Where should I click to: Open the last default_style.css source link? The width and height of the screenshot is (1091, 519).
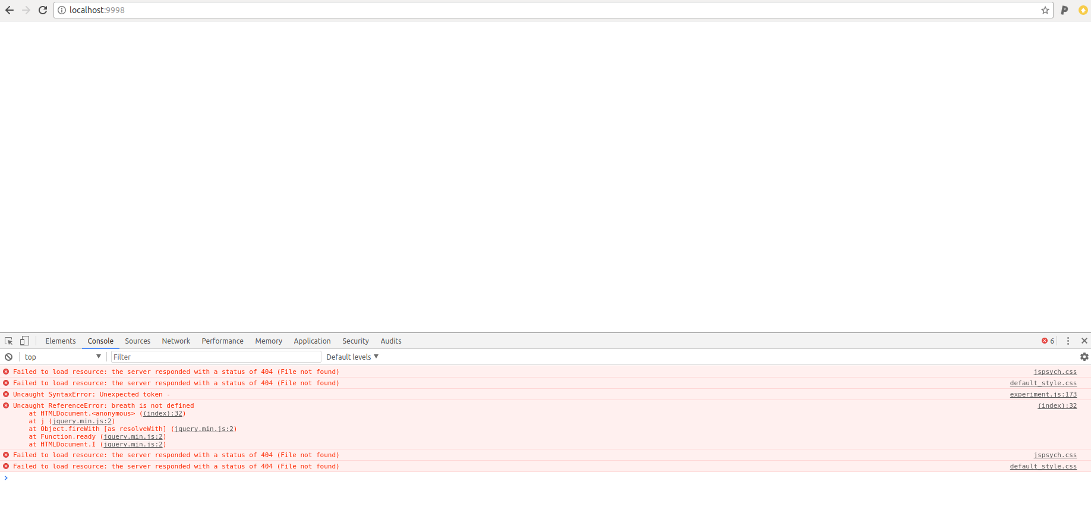(x=1043, y=466)
